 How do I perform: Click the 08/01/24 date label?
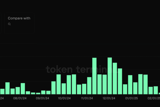pos(20,98)
